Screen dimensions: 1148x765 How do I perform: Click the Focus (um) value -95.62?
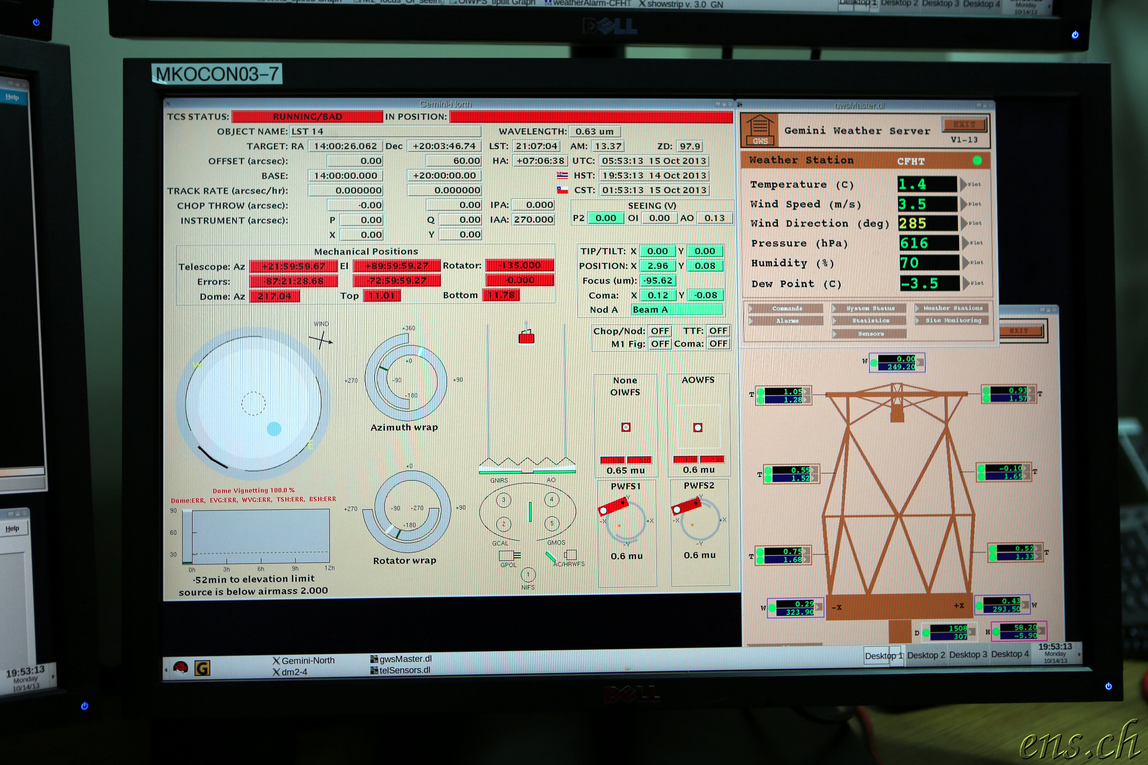point(657,280)
